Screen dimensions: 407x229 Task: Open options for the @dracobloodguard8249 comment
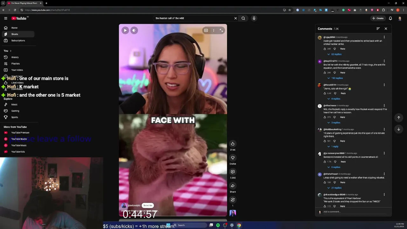click(x=384, y=195)
